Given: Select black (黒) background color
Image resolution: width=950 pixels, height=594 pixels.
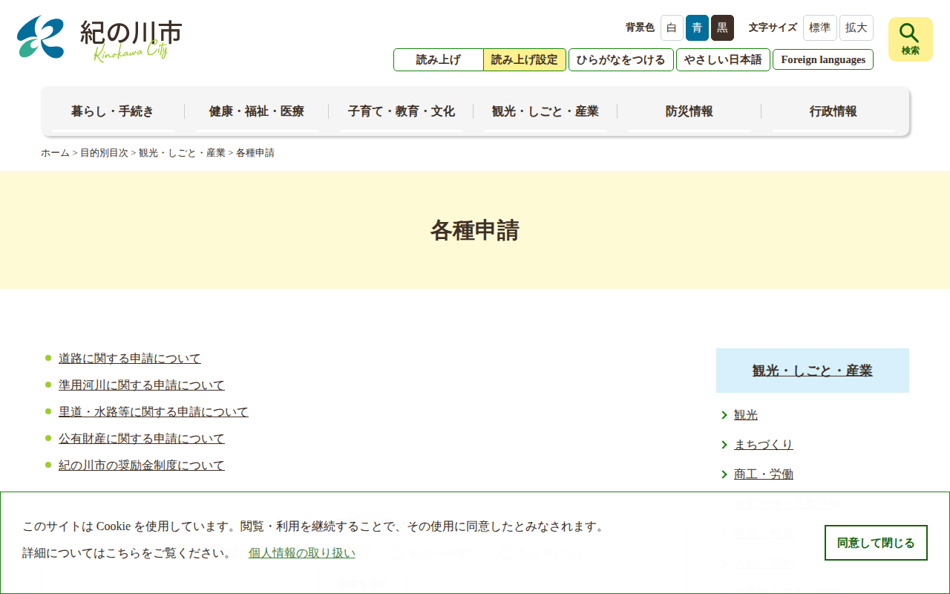Looking at the screenshot, I should (x=722, y=28).
